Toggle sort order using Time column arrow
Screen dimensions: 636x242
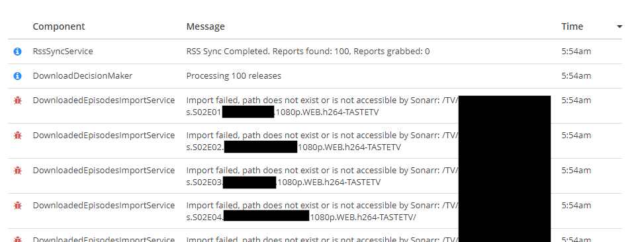point(619,26)
